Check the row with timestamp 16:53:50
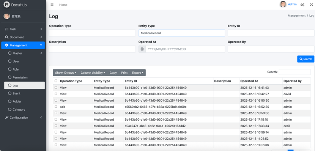Image resolution: width=315 pixels, height=151 pixels. click(x=56, y=113)
